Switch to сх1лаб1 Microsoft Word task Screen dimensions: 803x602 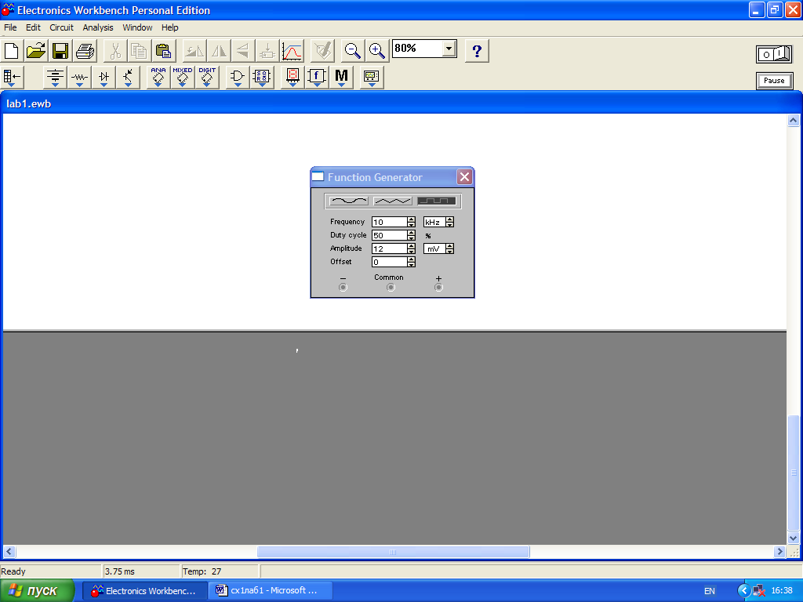(271, 591)
